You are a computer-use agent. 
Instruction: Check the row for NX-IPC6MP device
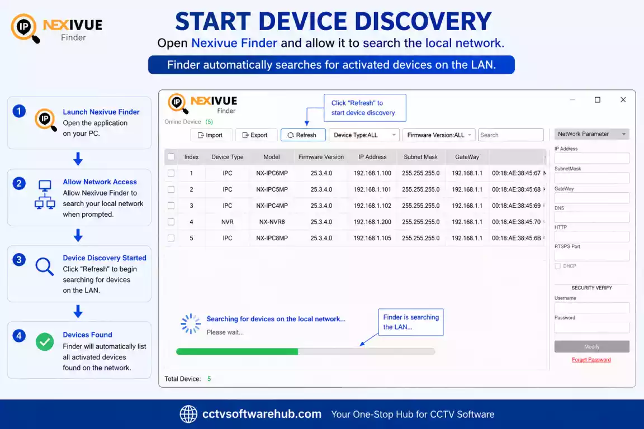click(171, 173)
